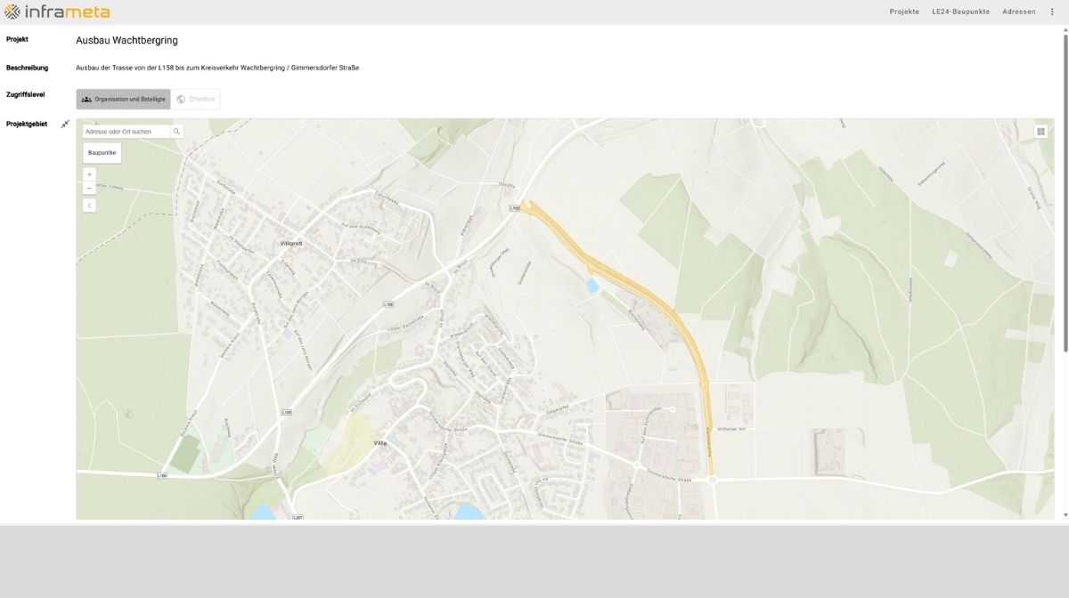Viewport: 1069px width, 598px height.
Task: Open the LE24-Baupunkte menu item
Action: point(960,12)
